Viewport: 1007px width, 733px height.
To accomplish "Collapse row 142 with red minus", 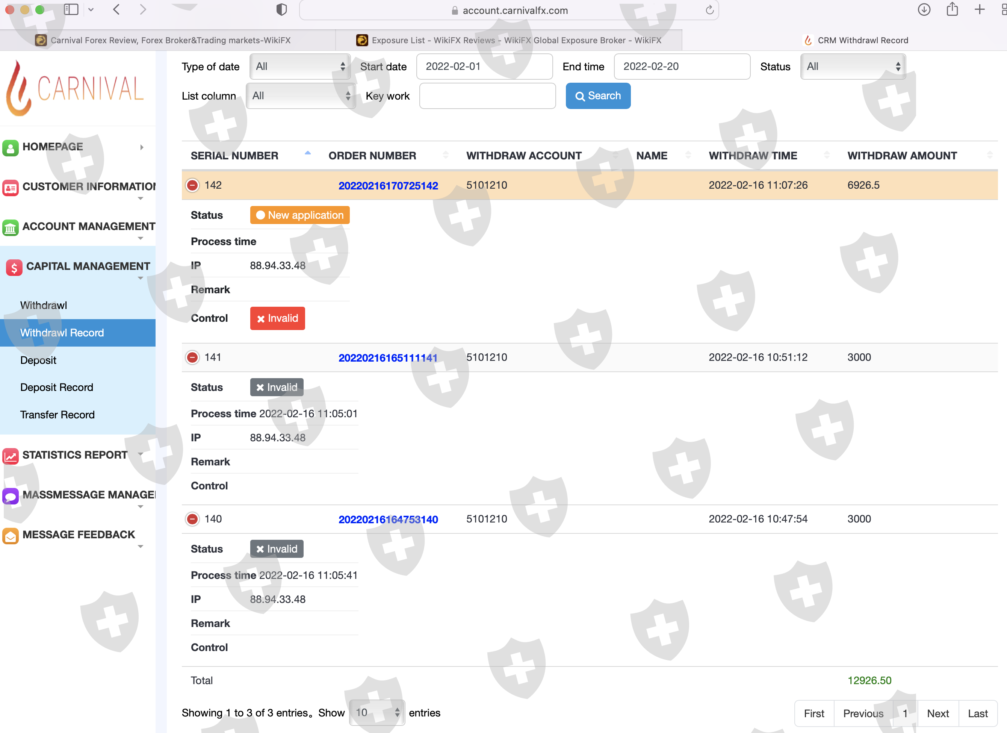I will 192,185.
